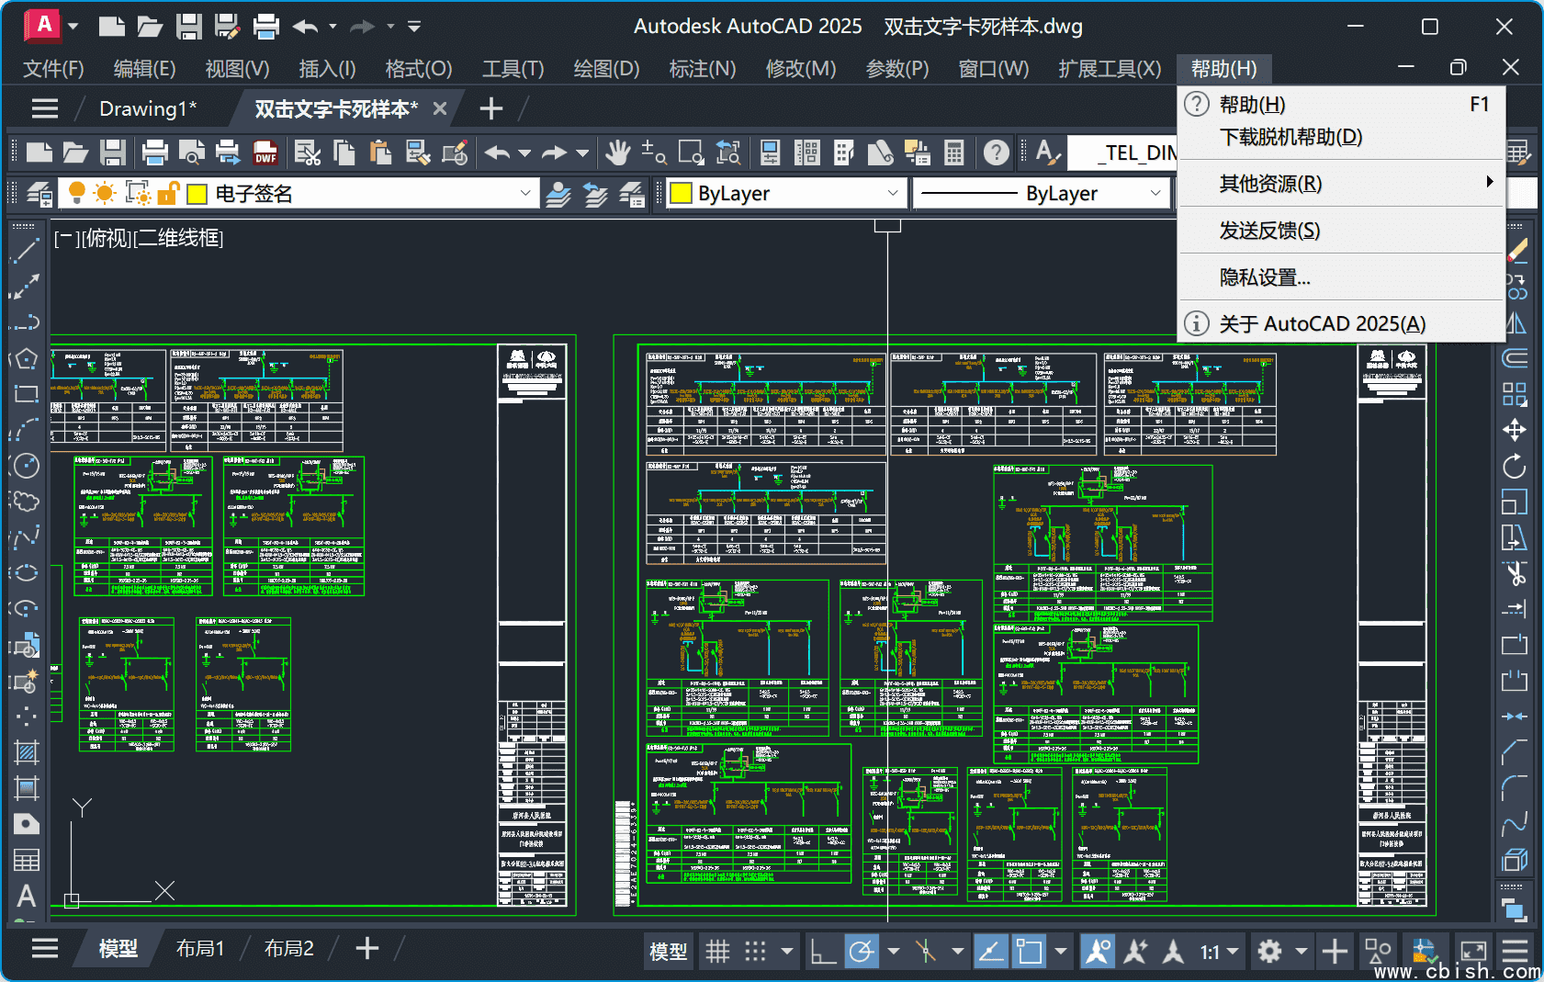Click the Rotate tool in the right panel
The width and height of the screenshot is (1544, 982).
pyautogui.click(x=1515, y=465)
